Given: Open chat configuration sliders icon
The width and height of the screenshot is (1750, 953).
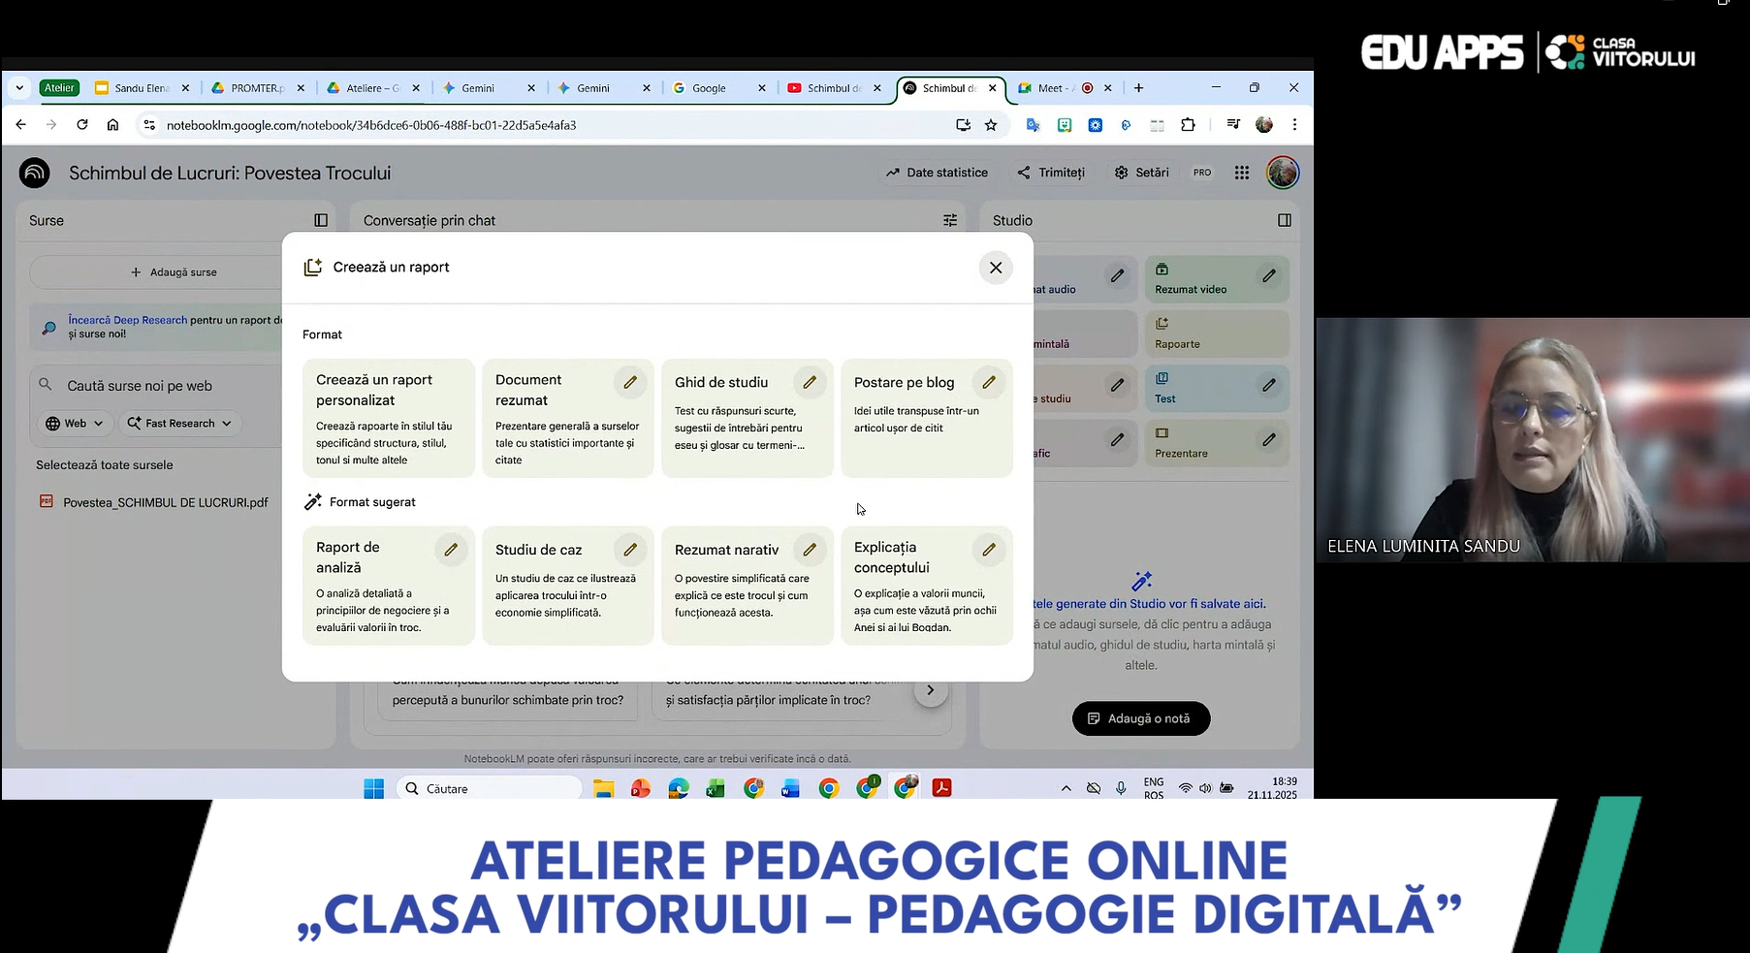Looking at the screenshot, I should click(950, 220).
